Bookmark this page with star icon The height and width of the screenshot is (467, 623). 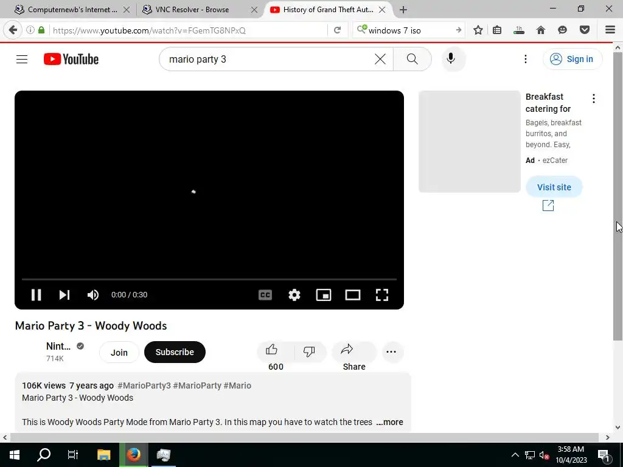point(478,30)
